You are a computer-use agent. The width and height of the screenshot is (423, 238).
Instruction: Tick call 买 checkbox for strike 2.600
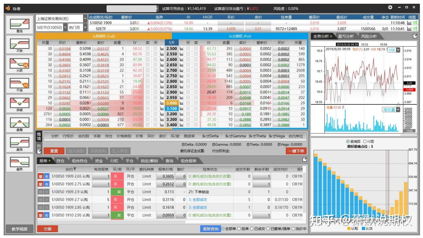pyautogui.click(x=155, y=59)
